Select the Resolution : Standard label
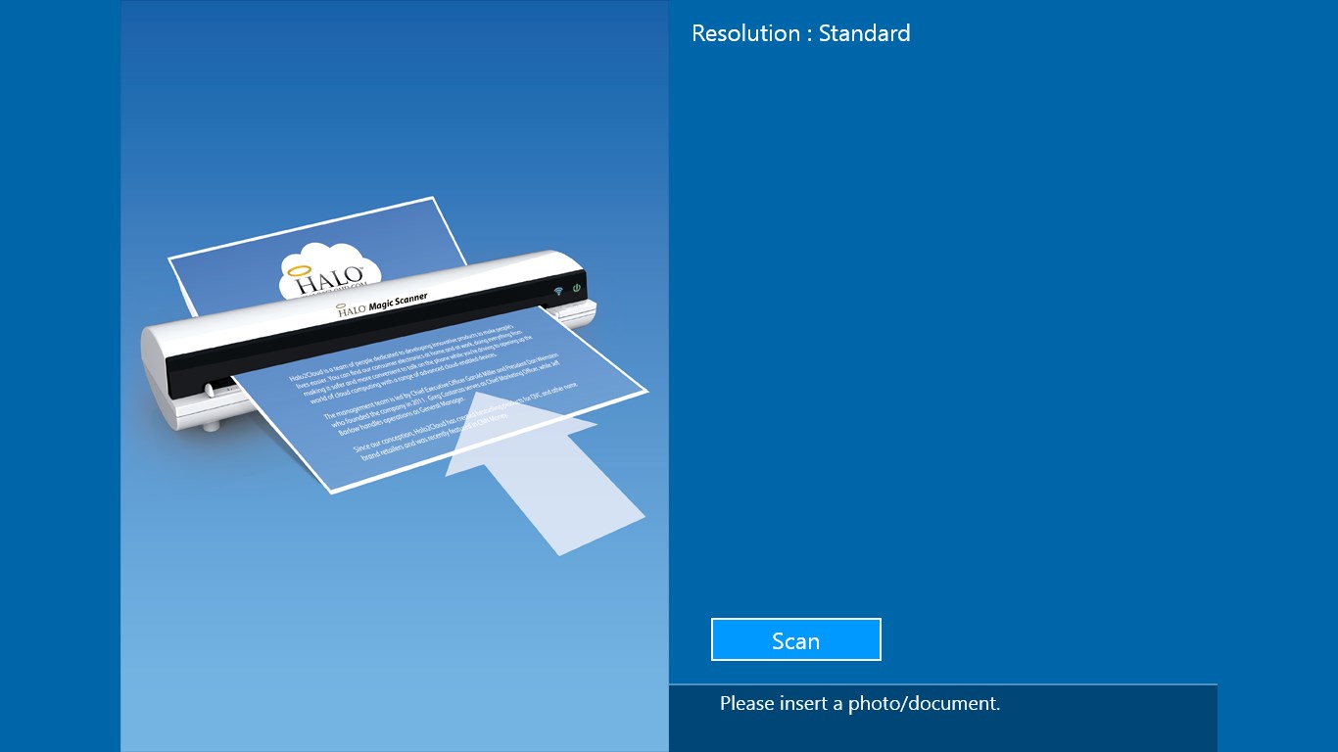 800,33
